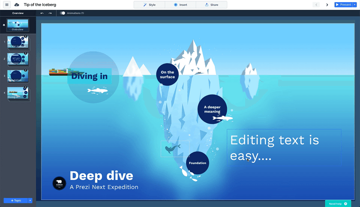Screen dimensions: 360x207
Task: Click the polar bear logo badge
Action: (x=59, y=183)
